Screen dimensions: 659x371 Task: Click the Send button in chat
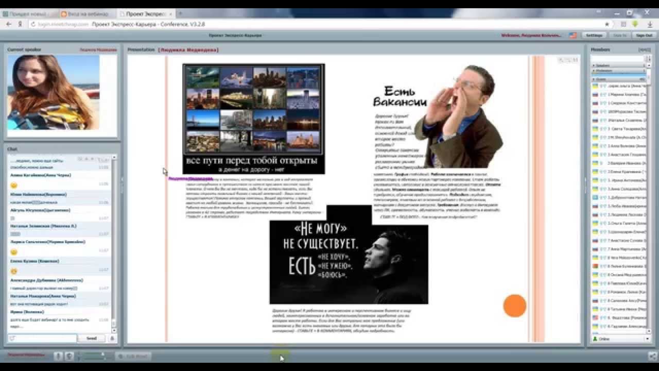[91, 339]
